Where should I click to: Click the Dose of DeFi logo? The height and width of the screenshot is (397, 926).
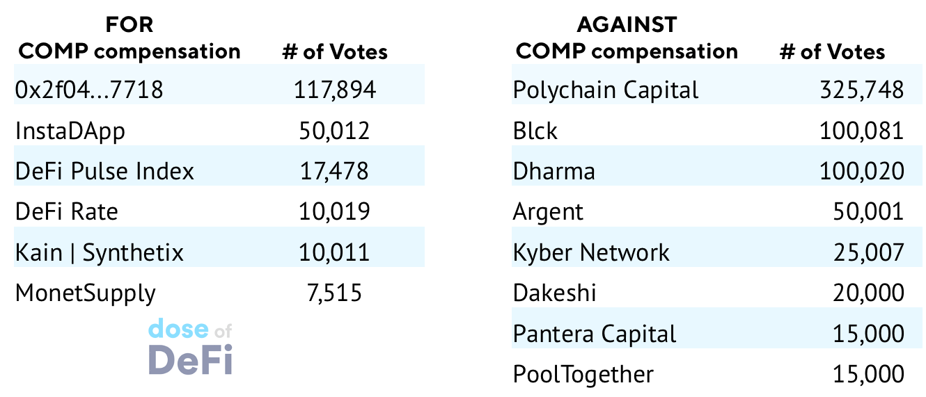tap(191, 347)
